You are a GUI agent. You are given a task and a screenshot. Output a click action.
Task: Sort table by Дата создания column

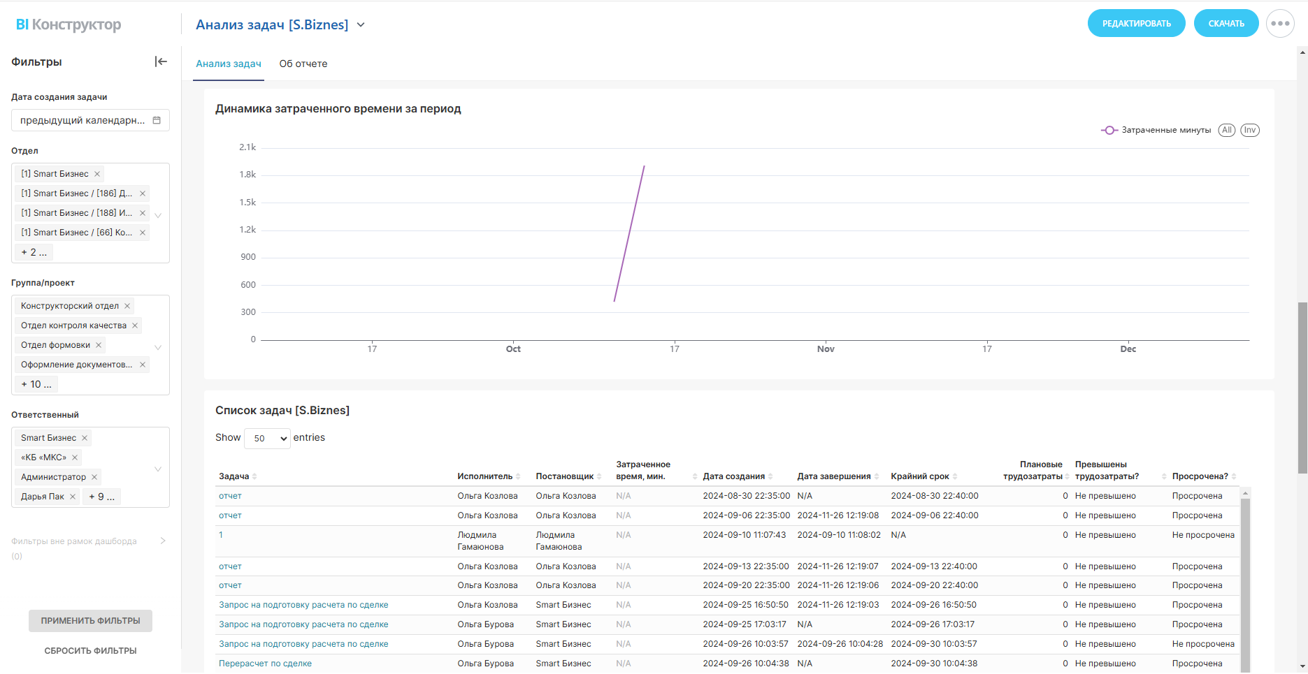click(x=770, y=476)
